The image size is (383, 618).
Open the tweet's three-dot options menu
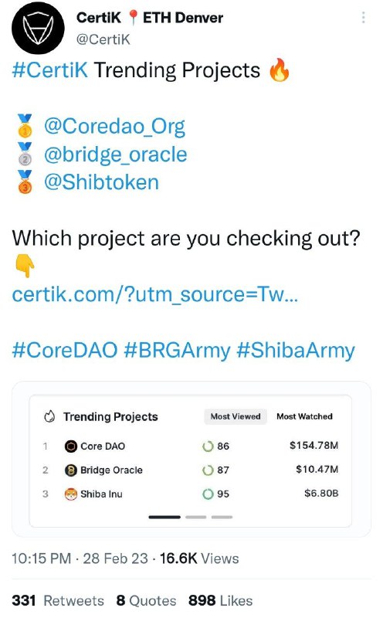pyautogui.click(x=363, y=17)
